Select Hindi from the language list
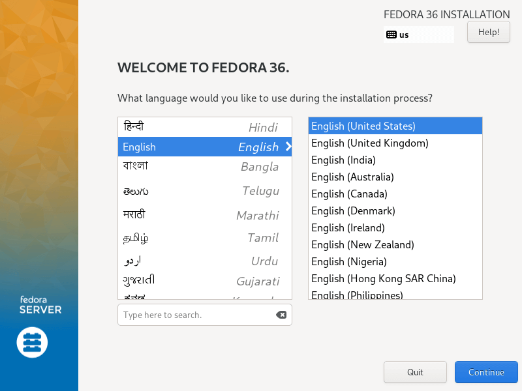 coord(204,127)
